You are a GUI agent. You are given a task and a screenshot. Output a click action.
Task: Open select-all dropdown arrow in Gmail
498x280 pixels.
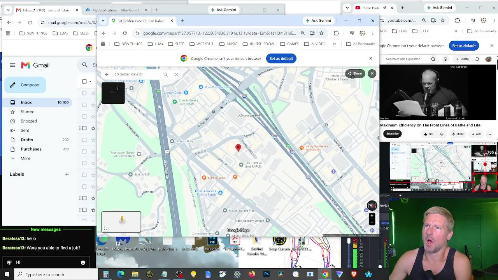coord(90,81)
